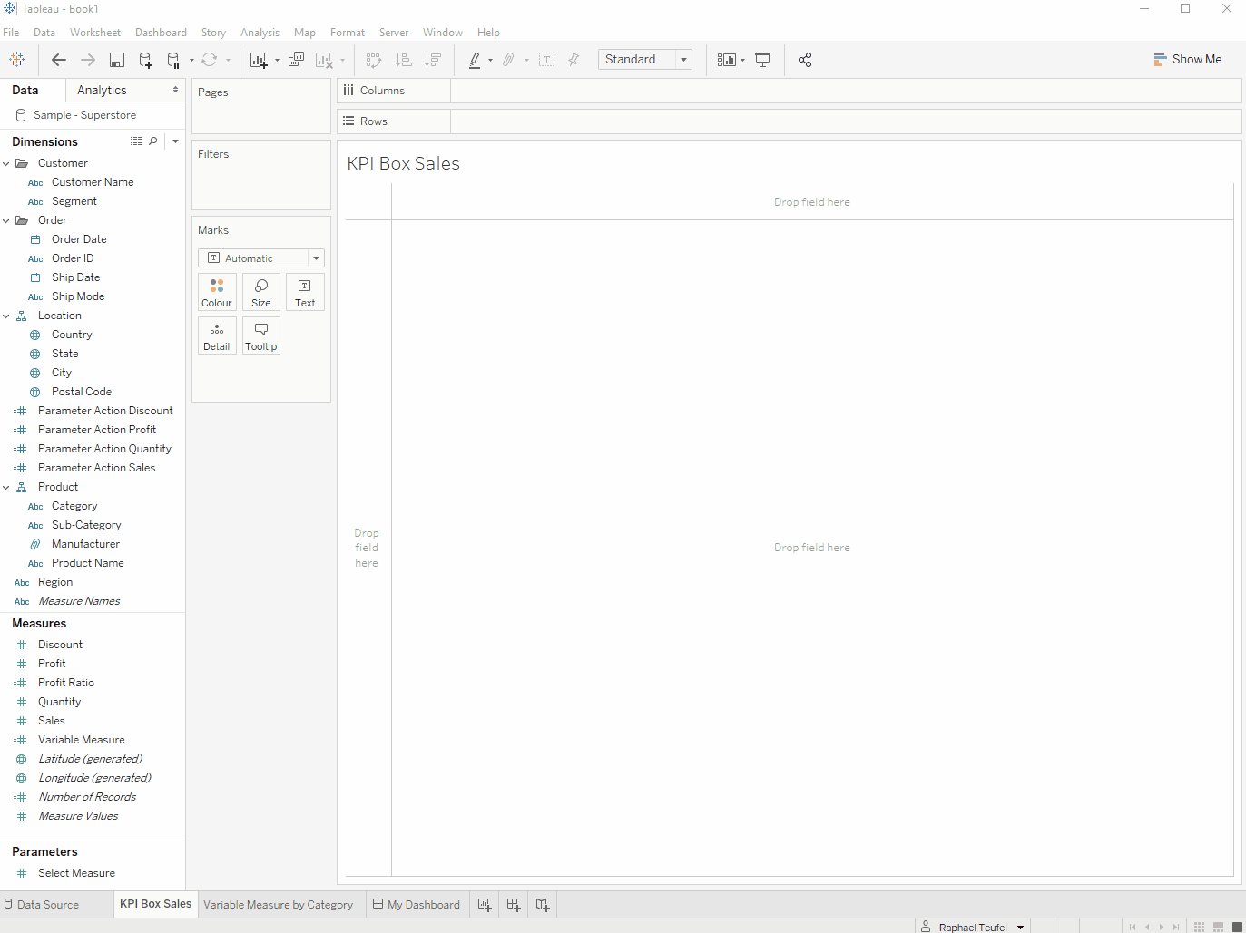The image size is (1246, 933).
Task: Select Sample - Superstore data source
Action: click(x=84, y=115)
